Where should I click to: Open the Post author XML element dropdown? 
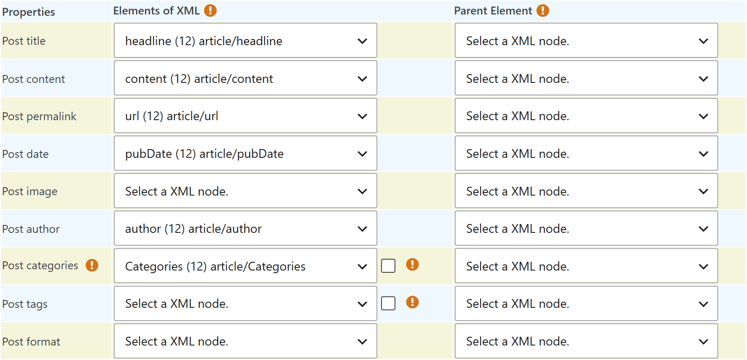pyautogui.click(x=245, y=229)
